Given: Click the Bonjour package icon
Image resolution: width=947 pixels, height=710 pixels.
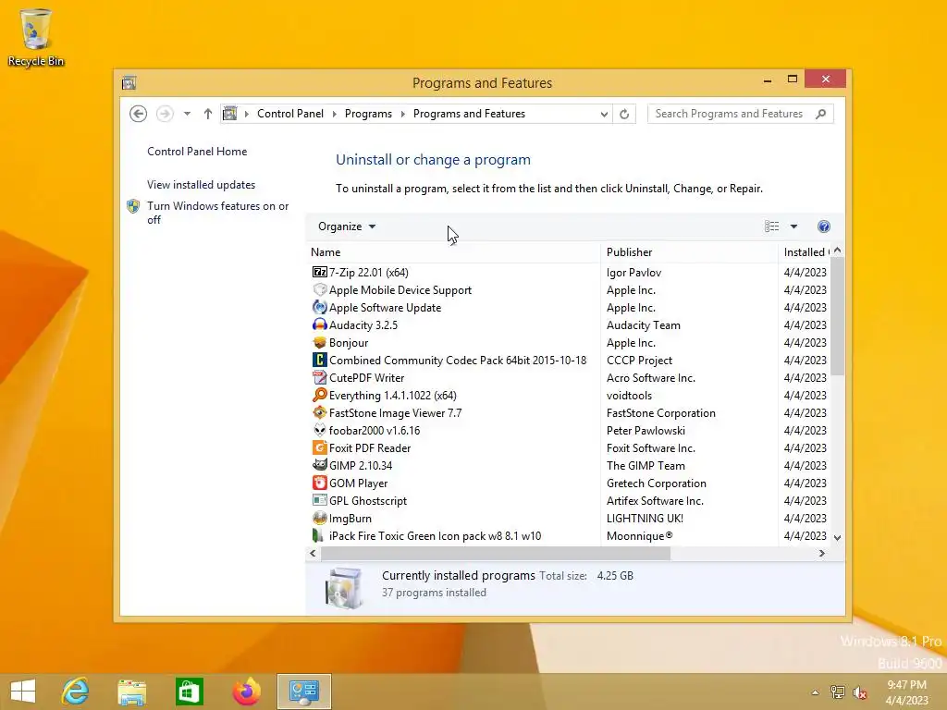Looking at the screenshot, I should pos(319,342).
